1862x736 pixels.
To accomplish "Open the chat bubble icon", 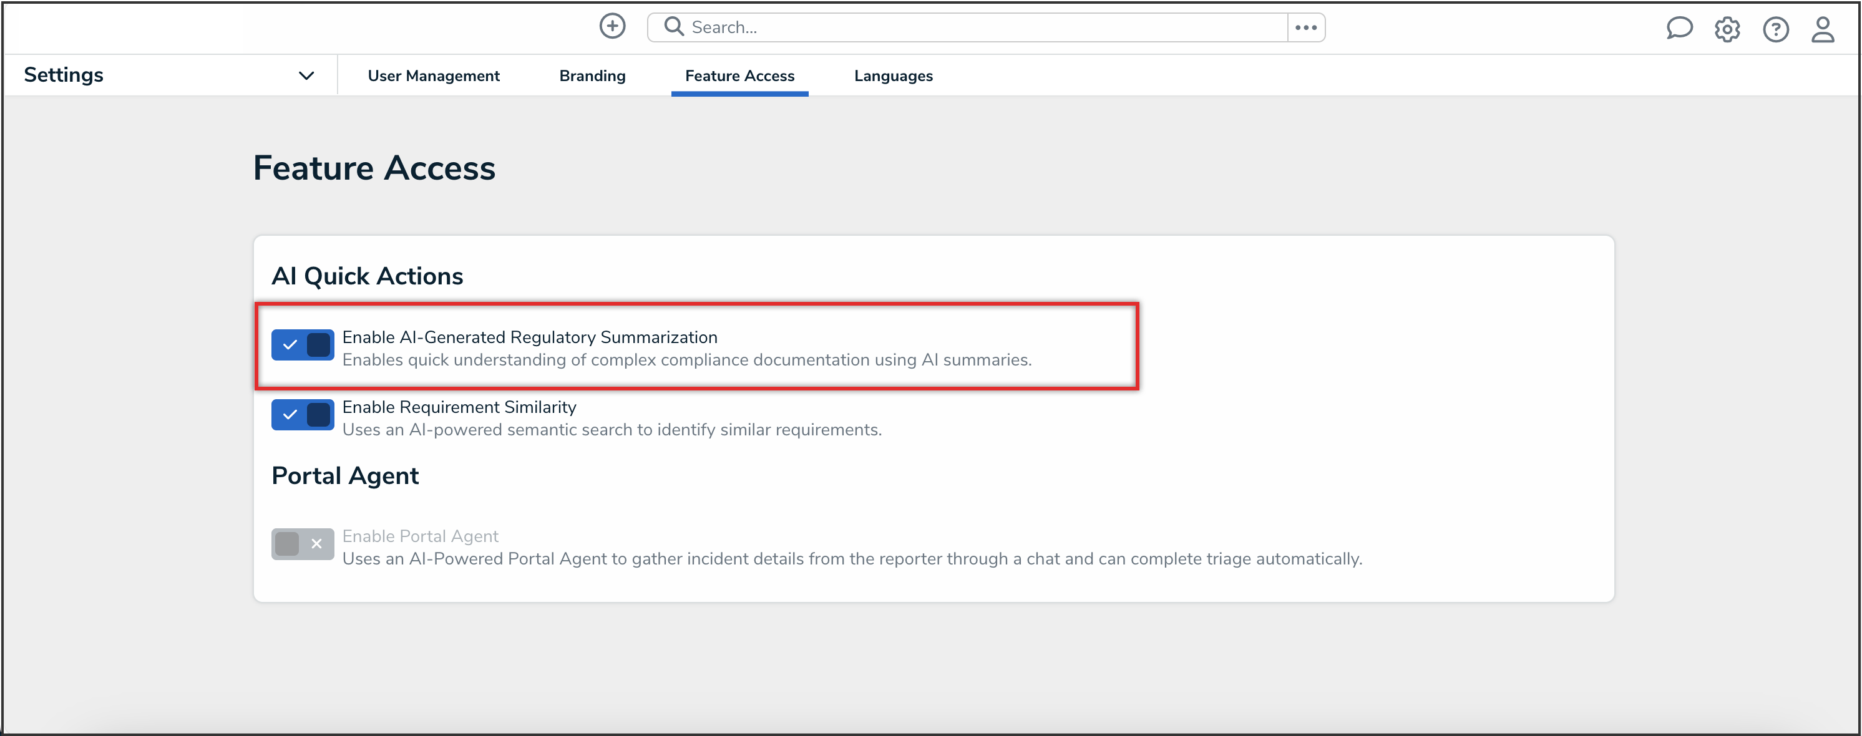I will click(1679, 29).
